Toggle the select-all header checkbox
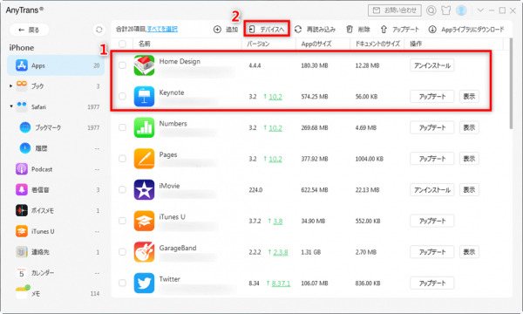523x314 pixels. 122,44
